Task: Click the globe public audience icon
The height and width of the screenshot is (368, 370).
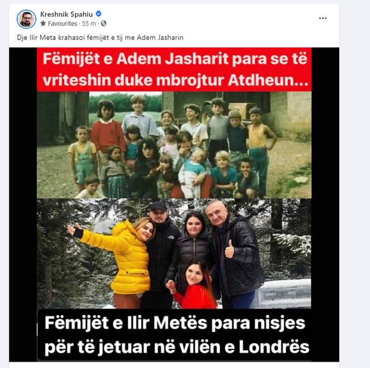Action: click(x=103, y=23)
